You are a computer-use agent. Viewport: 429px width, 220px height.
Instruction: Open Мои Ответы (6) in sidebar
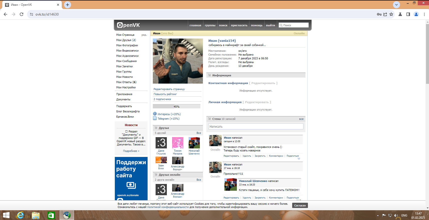pos(126,82)
